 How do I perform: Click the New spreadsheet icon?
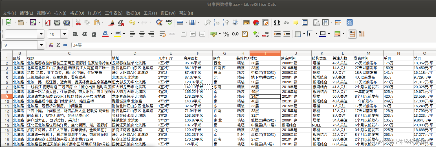(x=9, y=22)
